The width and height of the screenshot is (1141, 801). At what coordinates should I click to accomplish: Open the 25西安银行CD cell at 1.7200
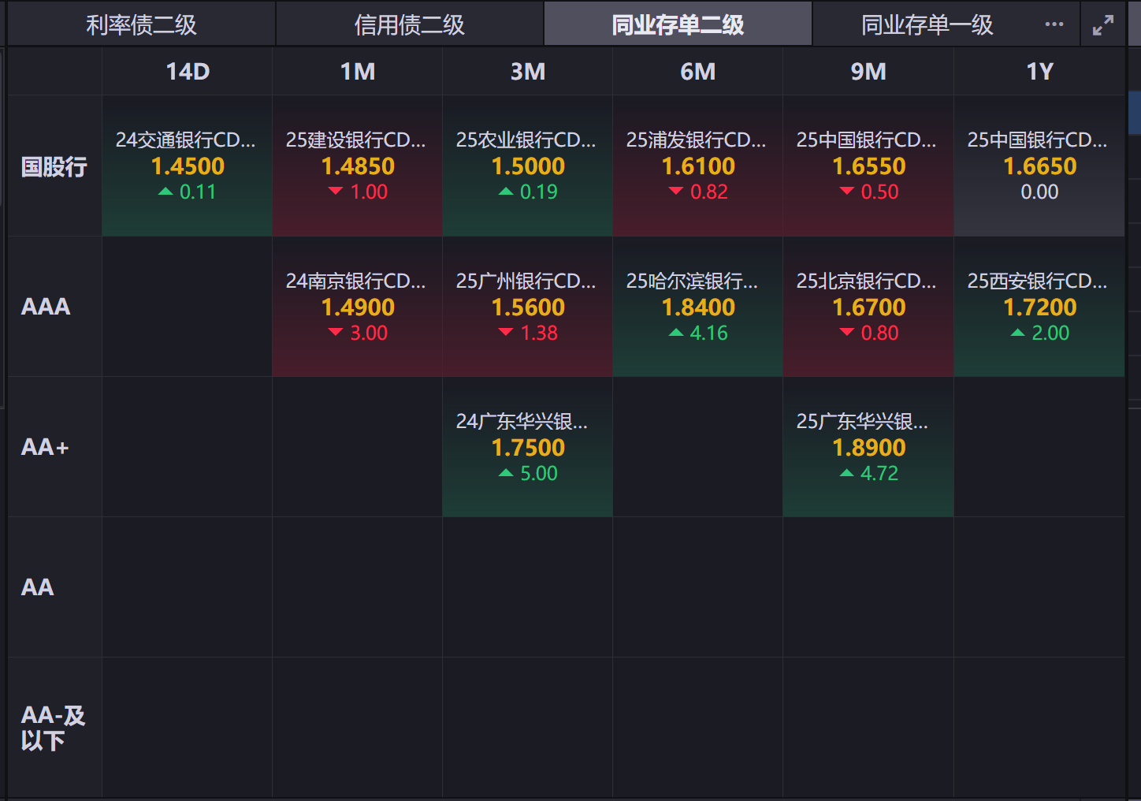(1039, 307)
